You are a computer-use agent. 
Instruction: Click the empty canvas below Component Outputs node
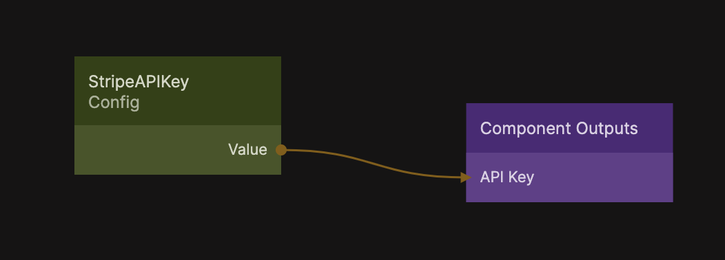coord(569,231)
